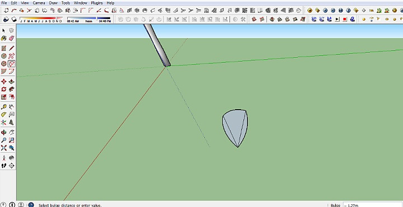Choose the Rotate tool
The width and height of the screenshot is (403, 207).
tap(3, 89)
